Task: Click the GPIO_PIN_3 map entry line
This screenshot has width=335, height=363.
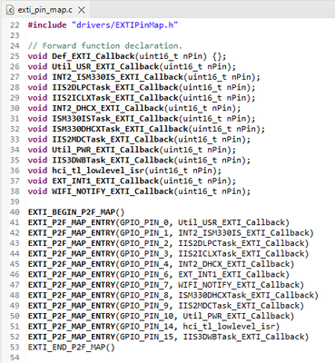Action: click(168, 253)
